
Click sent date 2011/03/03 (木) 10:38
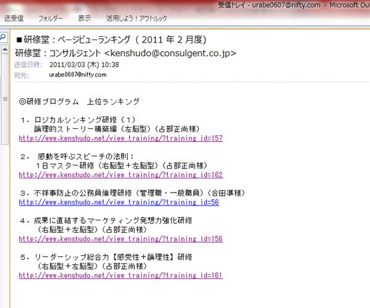point(84,65)
